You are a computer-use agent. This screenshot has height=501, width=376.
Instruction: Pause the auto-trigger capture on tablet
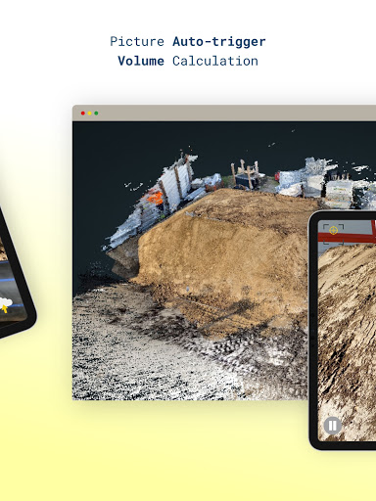[x=332, y=426]
